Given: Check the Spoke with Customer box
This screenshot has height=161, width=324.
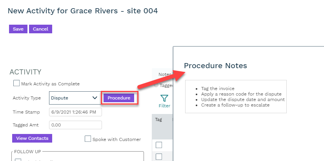Looking at the screenshot, I should tap(88, 139).
